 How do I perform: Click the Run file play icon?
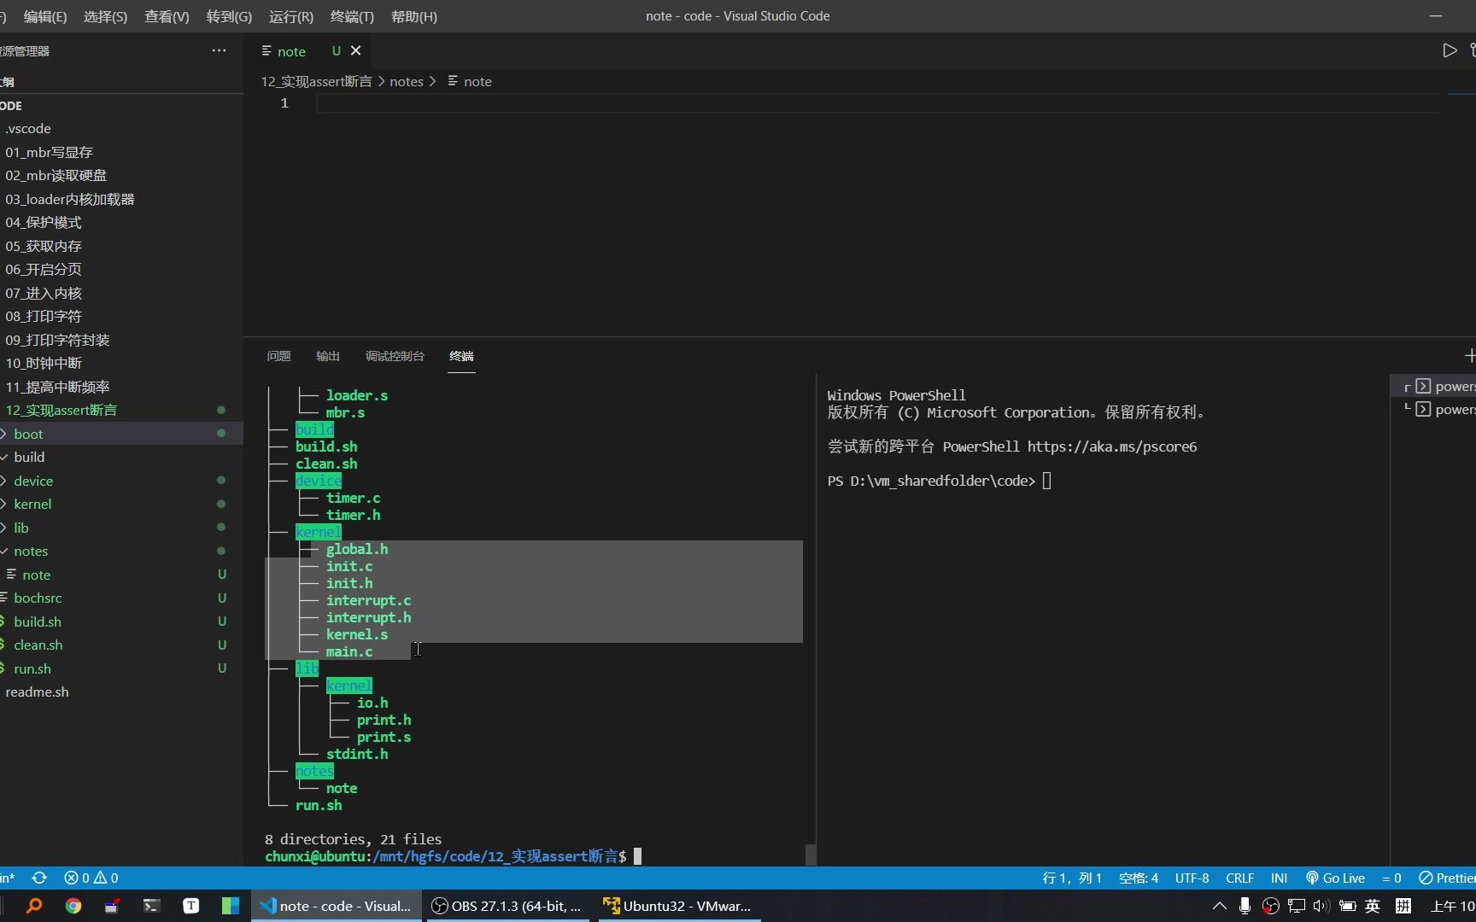click(x=1450, y=50)
